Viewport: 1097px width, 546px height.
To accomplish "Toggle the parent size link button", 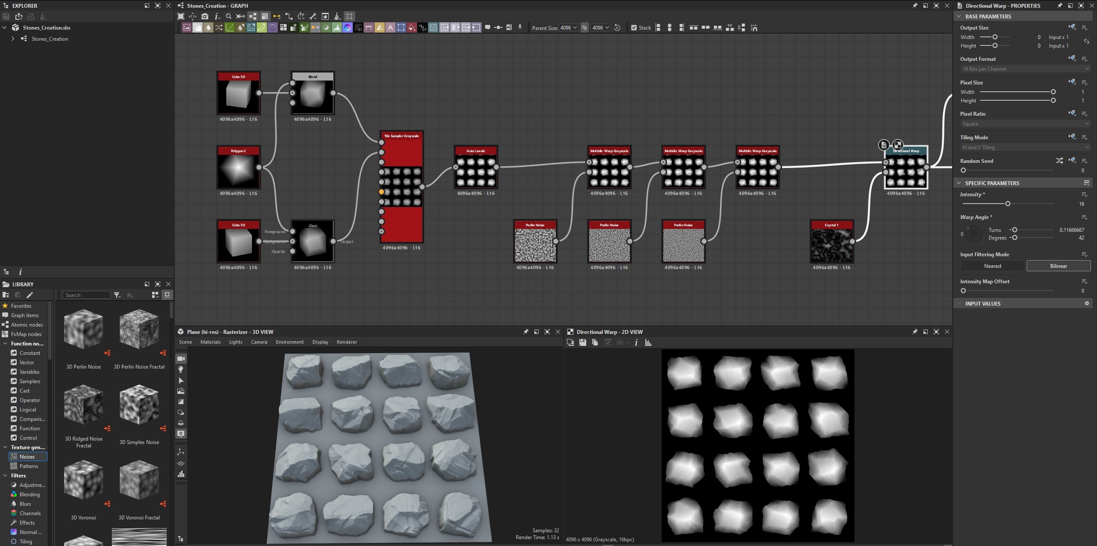I will 584,28.
